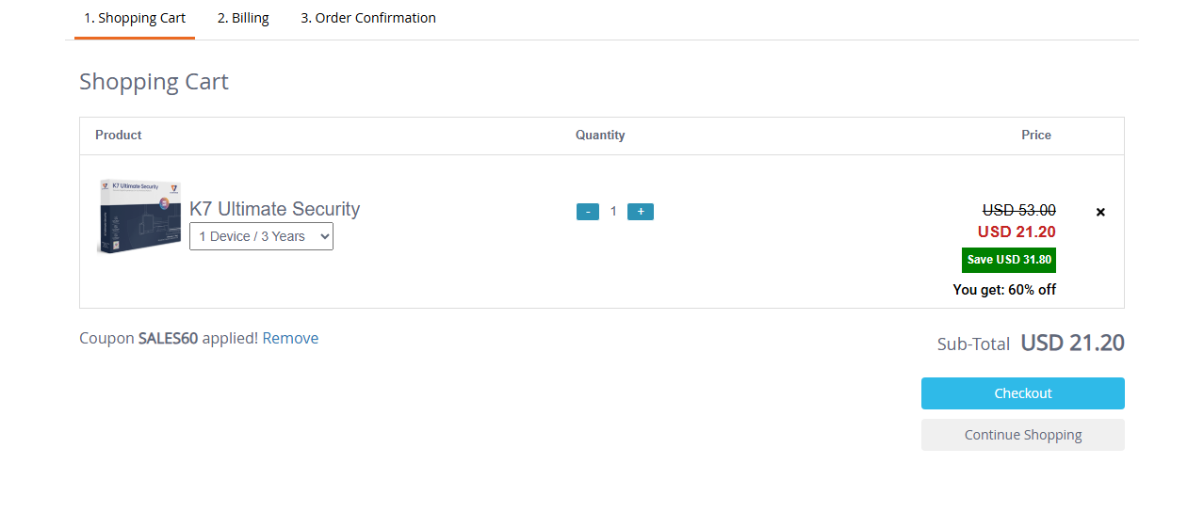
Task: Increase quantity with the plus button
Action: coord(641,212)
